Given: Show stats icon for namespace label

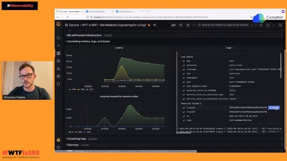Looking at the screenshot, I should (x=183, y=78).
